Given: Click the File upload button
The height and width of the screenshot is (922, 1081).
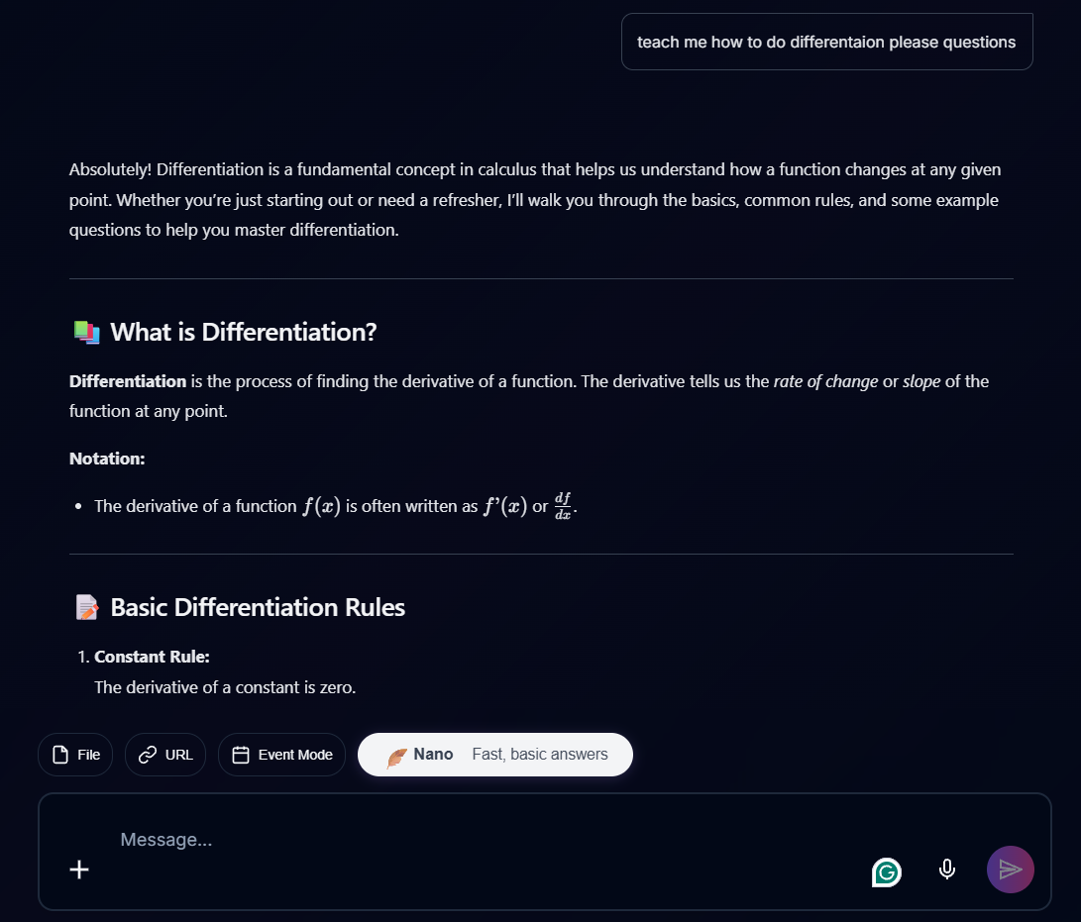Looking at the screenshot, I should [x=75, y=754].
